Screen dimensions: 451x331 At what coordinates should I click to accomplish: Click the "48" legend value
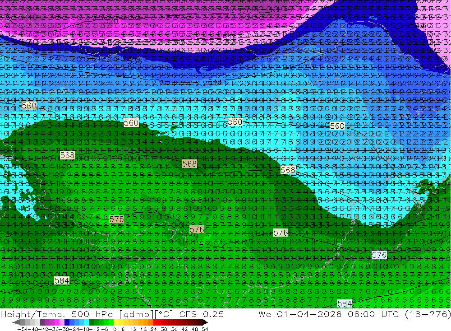click(x=195, y=329)
